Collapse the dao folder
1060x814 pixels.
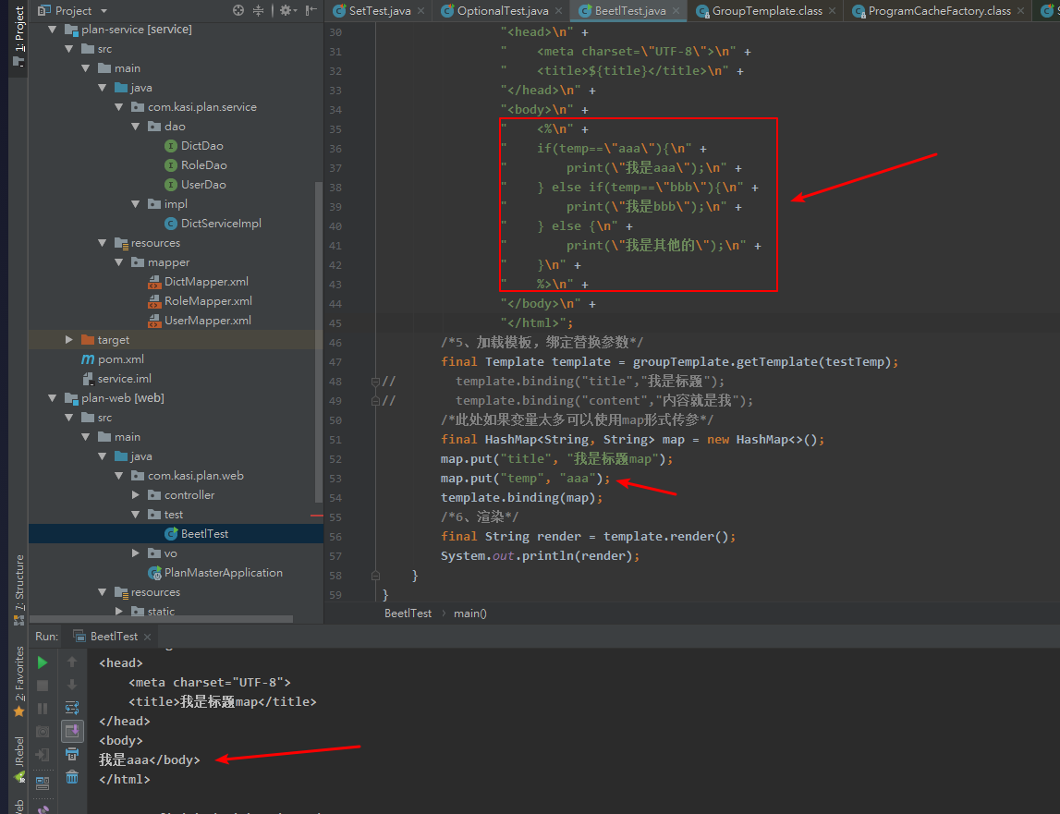135,127
